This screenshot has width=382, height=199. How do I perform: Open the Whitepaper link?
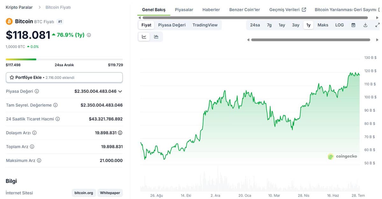110,193
